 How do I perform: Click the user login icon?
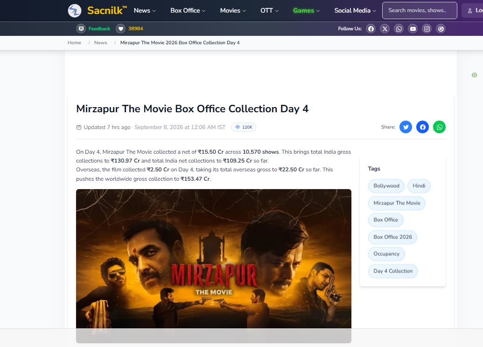[x=470, y=11]
